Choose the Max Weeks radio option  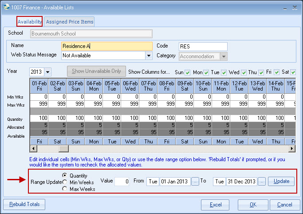pos(65,189)
